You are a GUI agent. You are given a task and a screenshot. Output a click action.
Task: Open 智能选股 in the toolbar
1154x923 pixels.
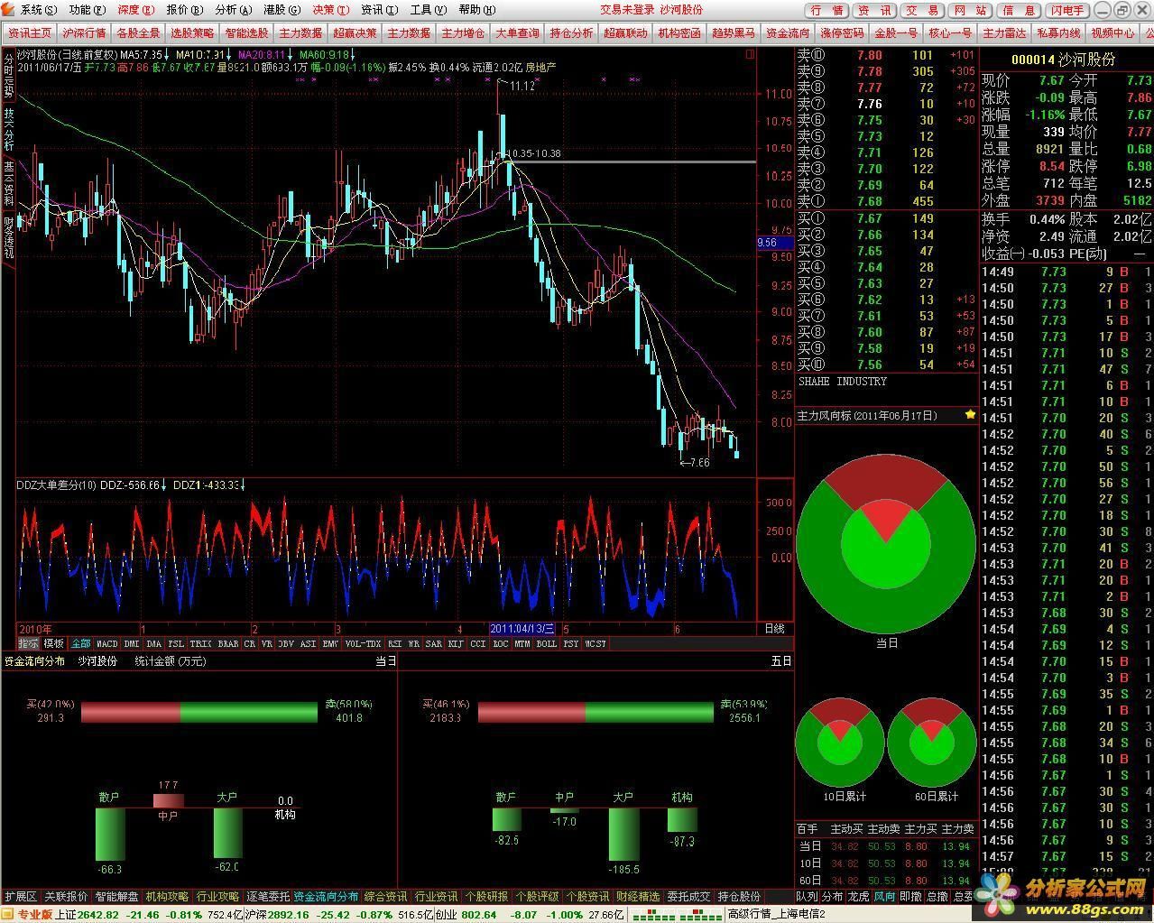point(246,32)
